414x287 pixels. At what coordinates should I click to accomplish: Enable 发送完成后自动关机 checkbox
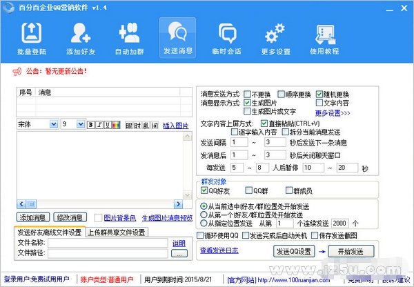(246, 235)
